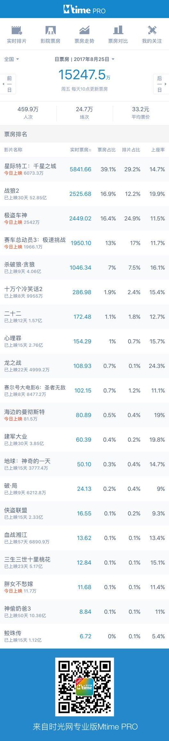Screen dimensions: 169x741
Task: Open the 我的关注 satellite icon
Action: [x=152, y=30]
